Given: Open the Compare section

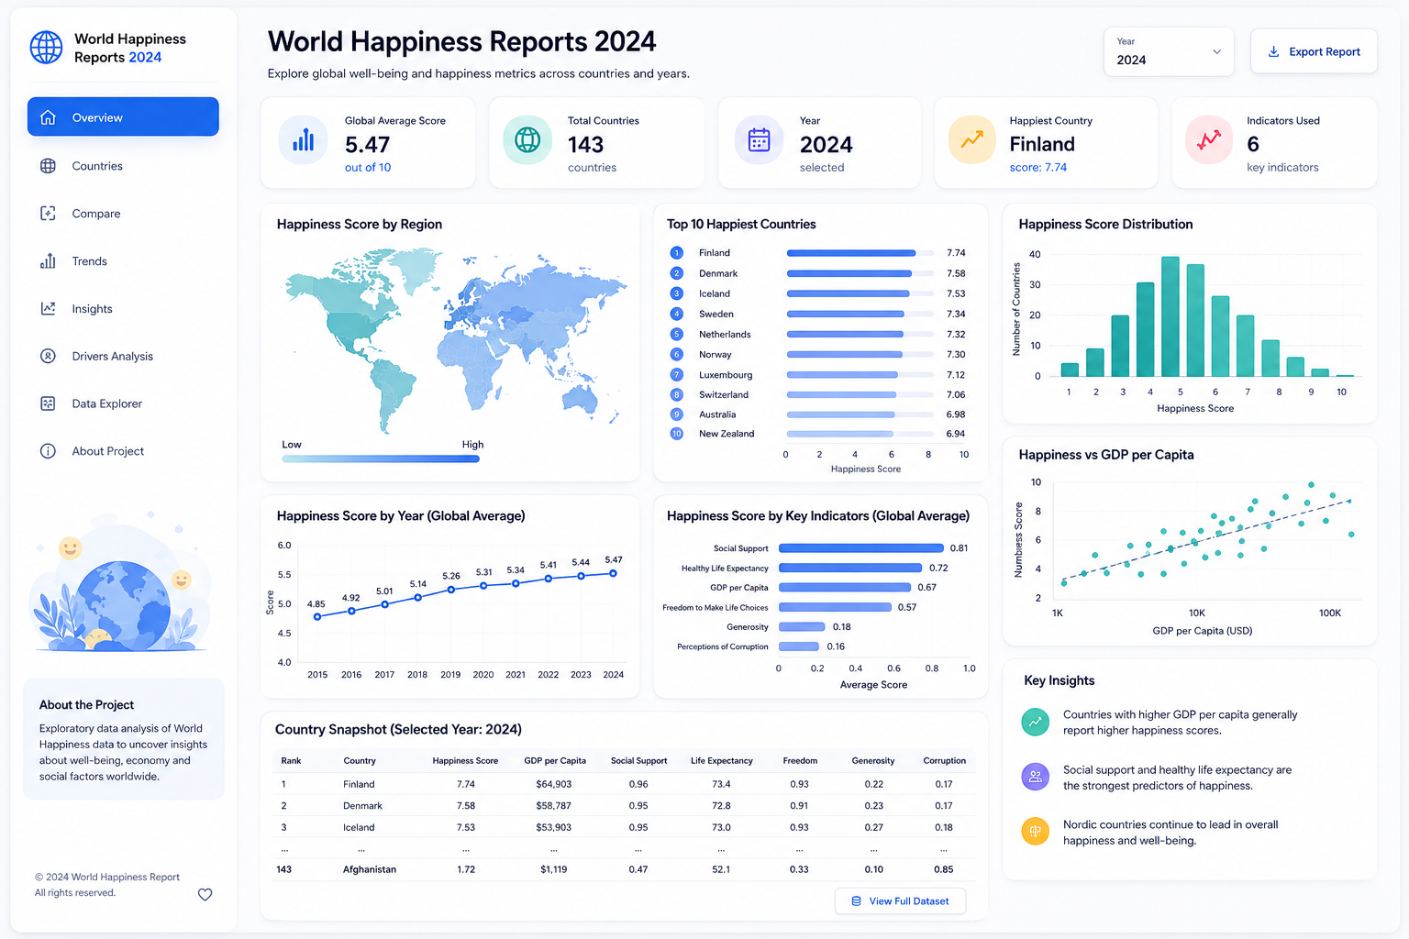Looking at the screenshot, I should [x=123, y=214].
